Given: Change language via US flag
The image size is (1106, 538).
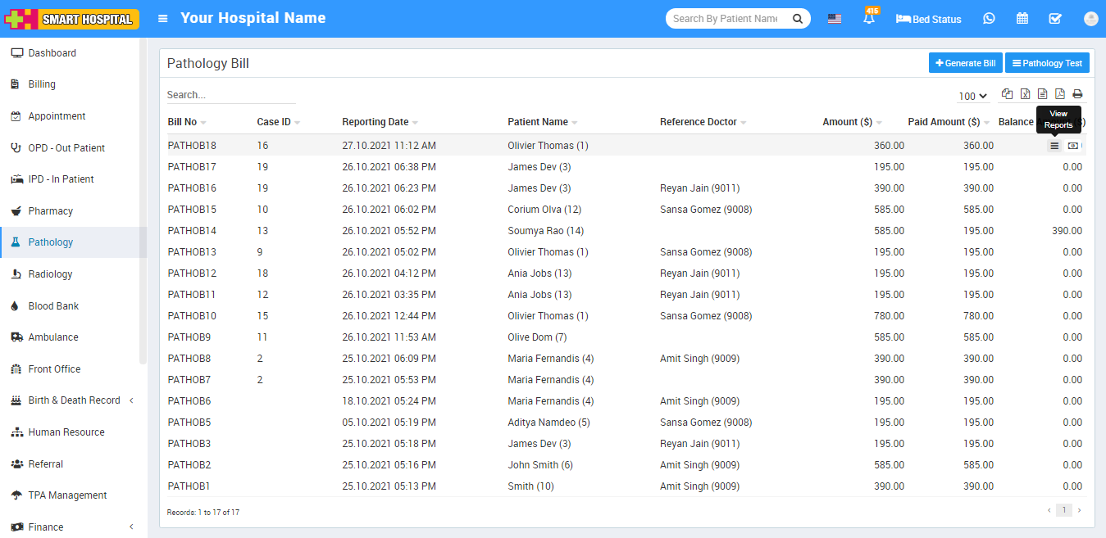Looking at the screenshot, I should tap(834, 19).
